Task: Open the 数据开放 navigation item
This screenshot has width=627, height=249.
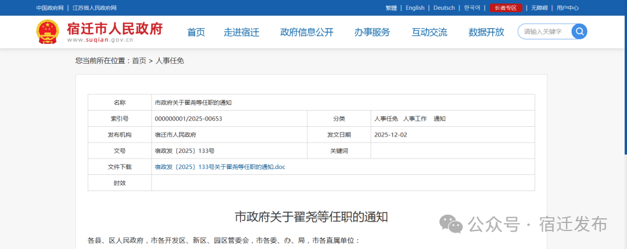Action: [487, 32]
